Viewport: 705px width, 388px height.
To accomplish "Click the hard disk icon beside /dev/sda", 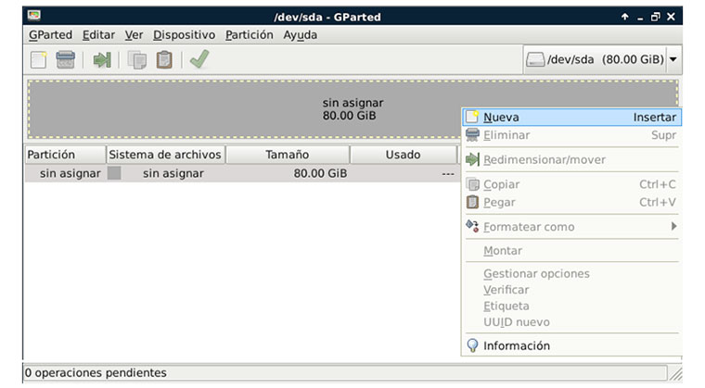I will pyautogui.click(x=535, y=59).
